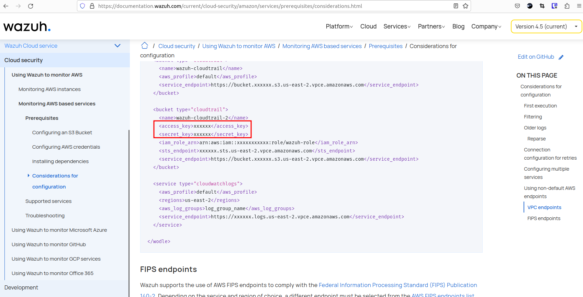Viewport: 583px width, 297px height.
Task: Click the address bar URL field
Action: 274,6
